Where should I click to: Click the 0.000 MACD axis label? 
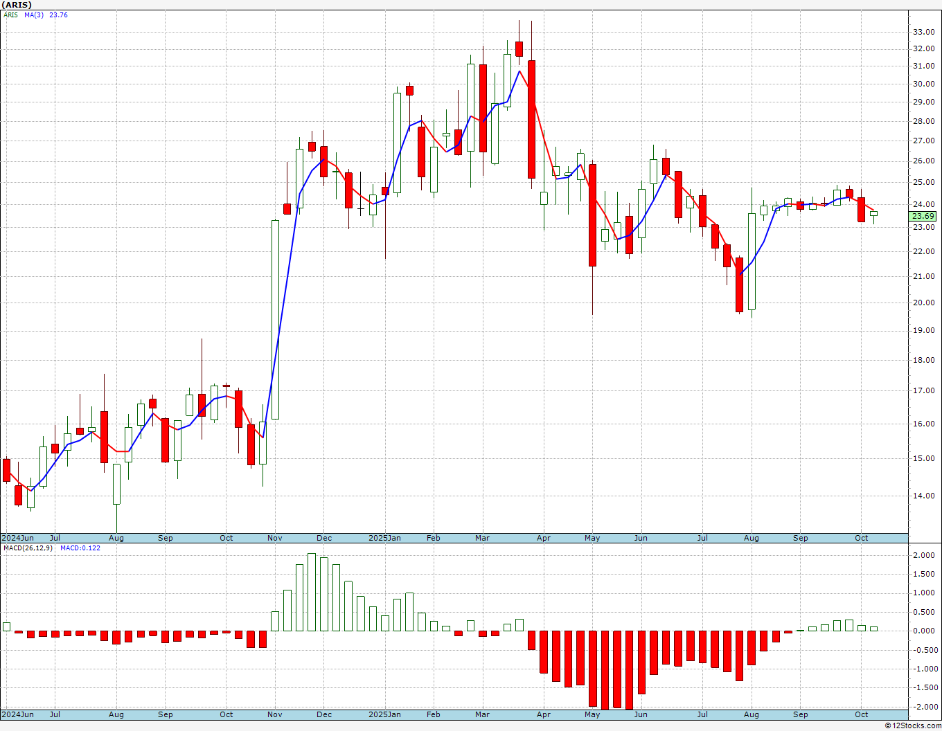925,631
